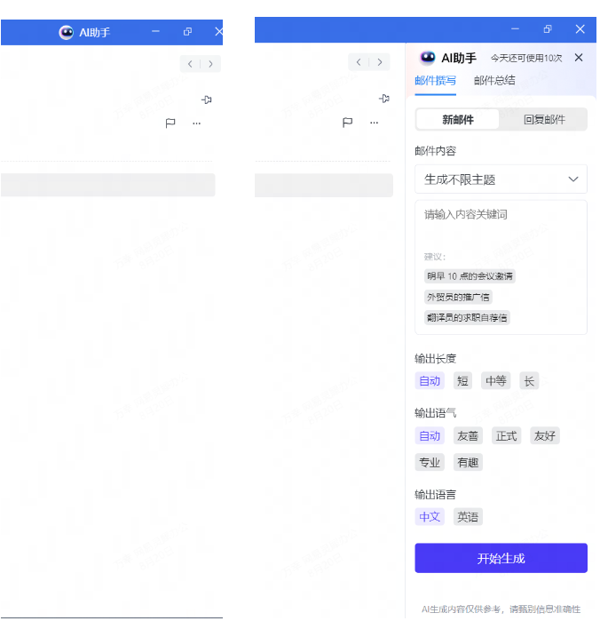
Task: Switch to 邮件总结 tab
Action: pyautogui.click(x=494, y=80)
